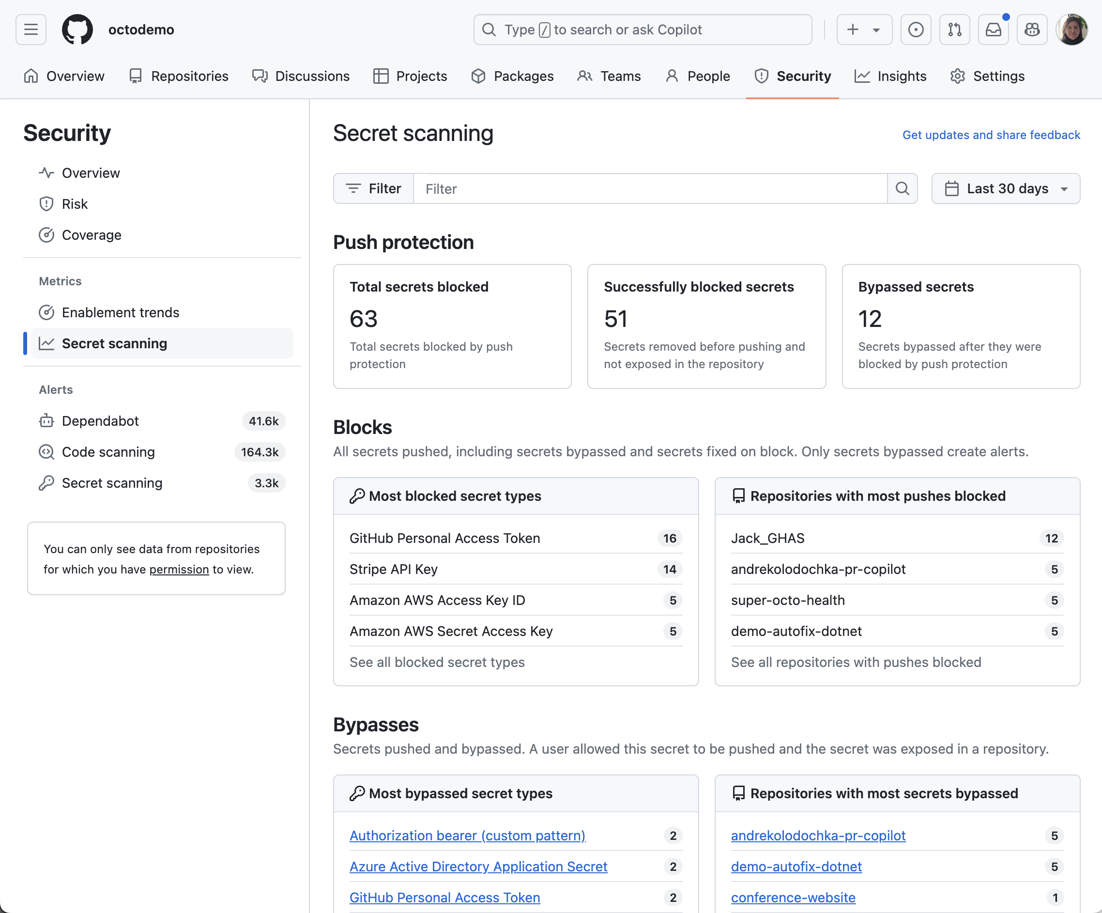Click the Security shield icon in navigation

pos(763,76)
